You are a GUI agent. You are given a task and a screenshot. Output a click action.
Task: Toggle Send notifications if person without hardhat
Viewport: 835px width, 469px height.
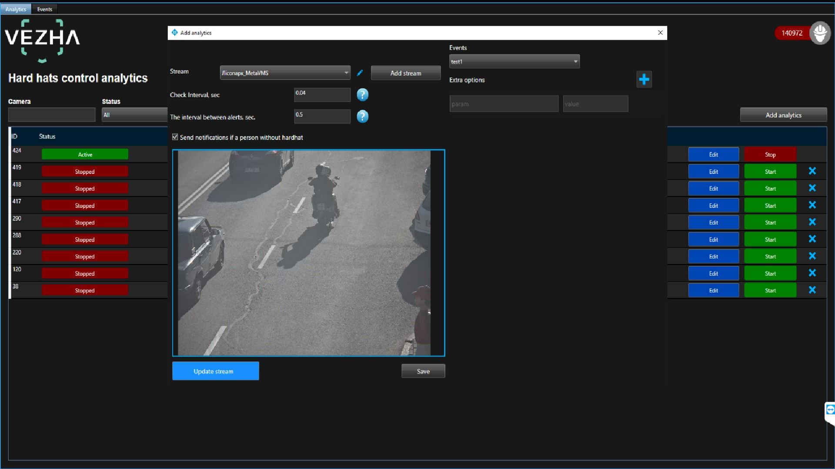(175, 137)
